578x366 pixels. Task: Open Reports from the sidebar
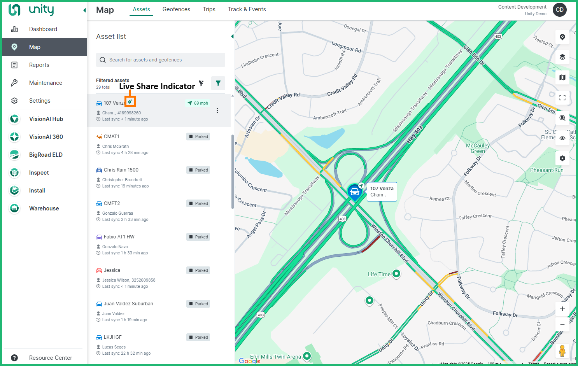pyautogui.click(x=39, y=65)
